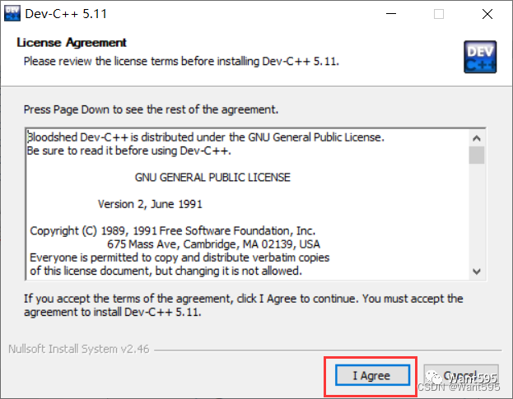
Task: Click the Cancel button
Action: coord(461,375)
